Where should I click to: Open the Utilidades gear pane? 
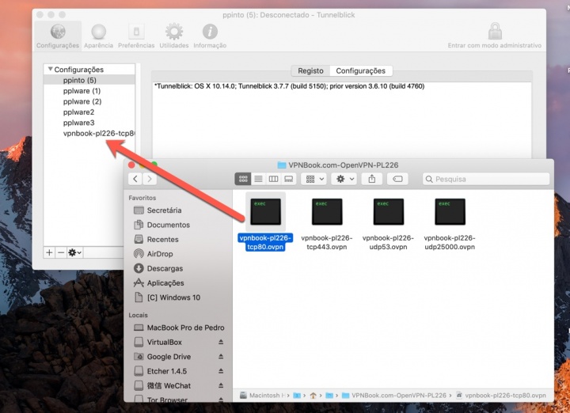tap(173, 35)
